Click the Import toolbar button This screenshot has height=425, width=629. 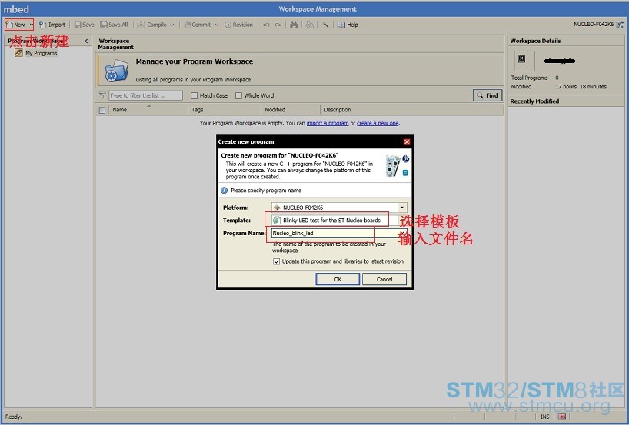(x=52, y=25)
